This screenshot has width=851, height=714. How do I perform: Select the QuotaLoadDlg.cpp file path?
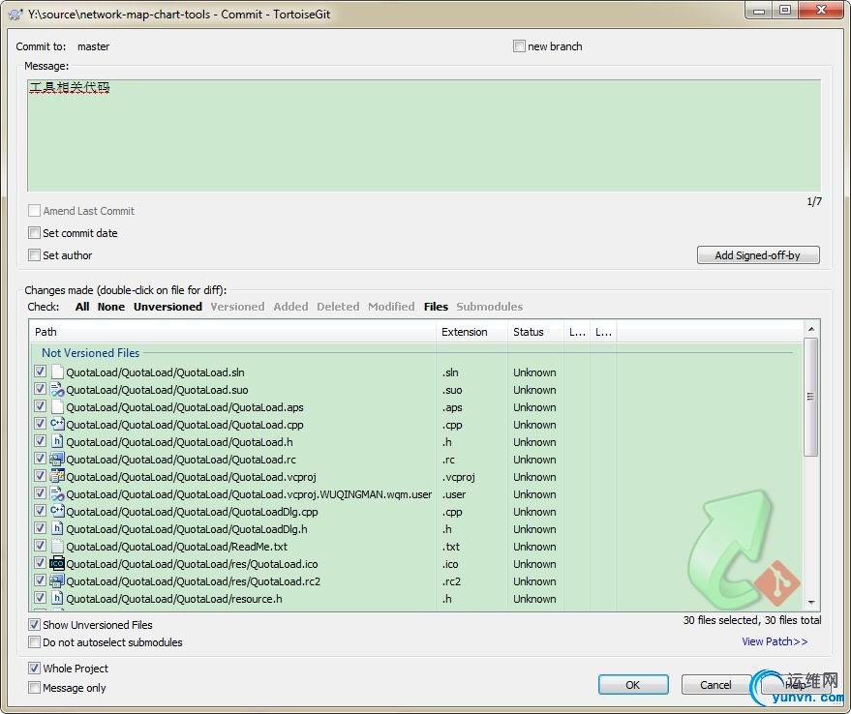[192, 512]
